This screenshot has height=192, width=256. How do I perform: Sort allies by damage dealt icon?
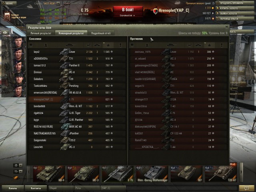tap(88, 45)
